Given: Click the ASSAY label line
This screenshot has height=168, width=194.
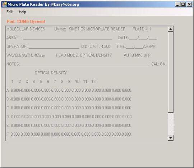Looking at the screenshot, I should (x=59, y=38).
